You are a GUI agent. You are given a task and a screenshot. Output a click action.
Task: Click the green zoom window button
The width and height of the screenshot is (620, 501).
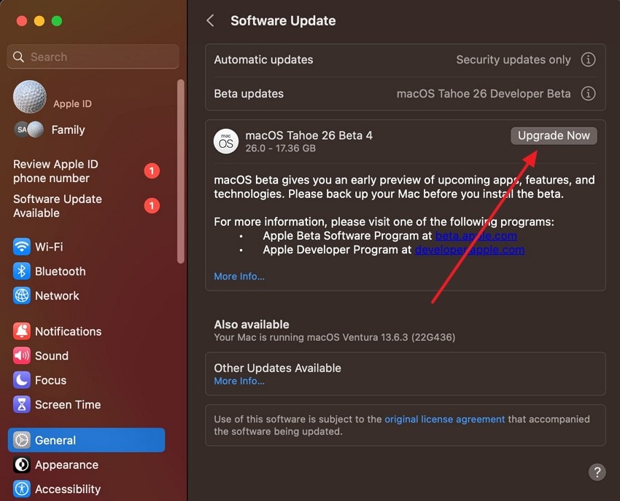tap(57, 21)
